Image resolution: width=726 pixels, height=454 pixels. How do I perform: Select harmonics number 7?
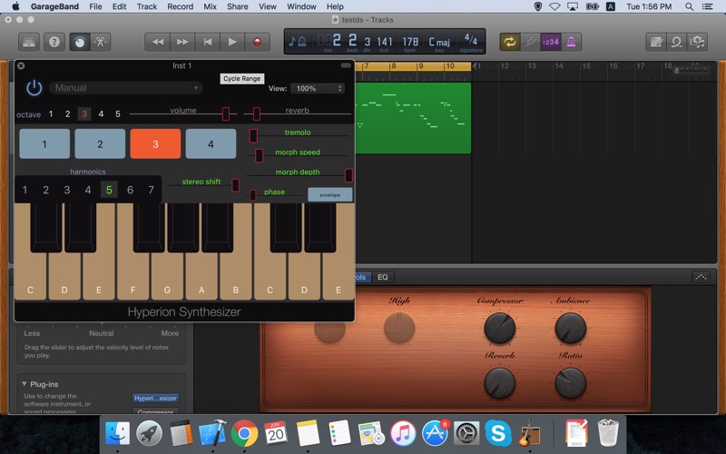151,190
